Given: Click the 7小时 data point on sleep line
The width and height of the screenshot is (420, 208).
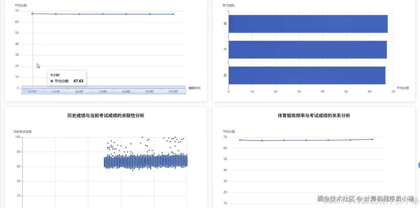Looking at the screenshot, I should [x=103, y=14].
